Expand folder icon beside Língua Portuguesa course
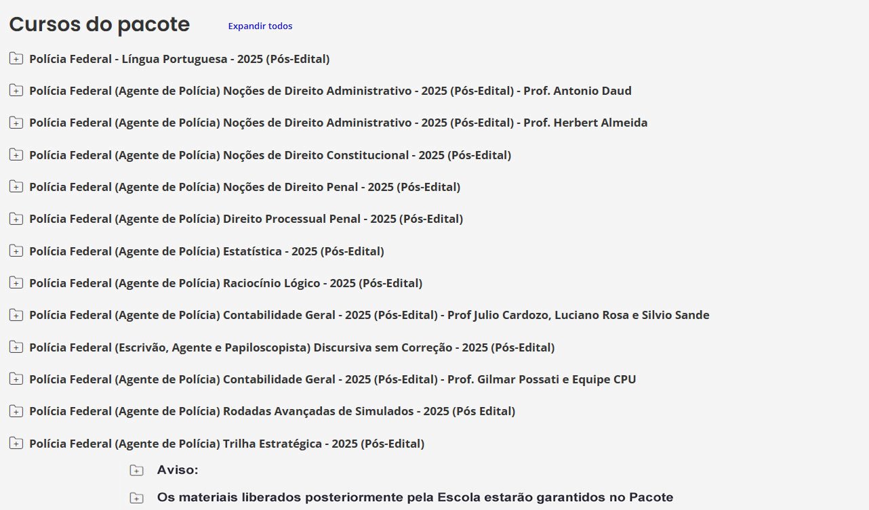The height and width of the screenshot is (510, 869). pyautogui.click(x=16, y=59)
